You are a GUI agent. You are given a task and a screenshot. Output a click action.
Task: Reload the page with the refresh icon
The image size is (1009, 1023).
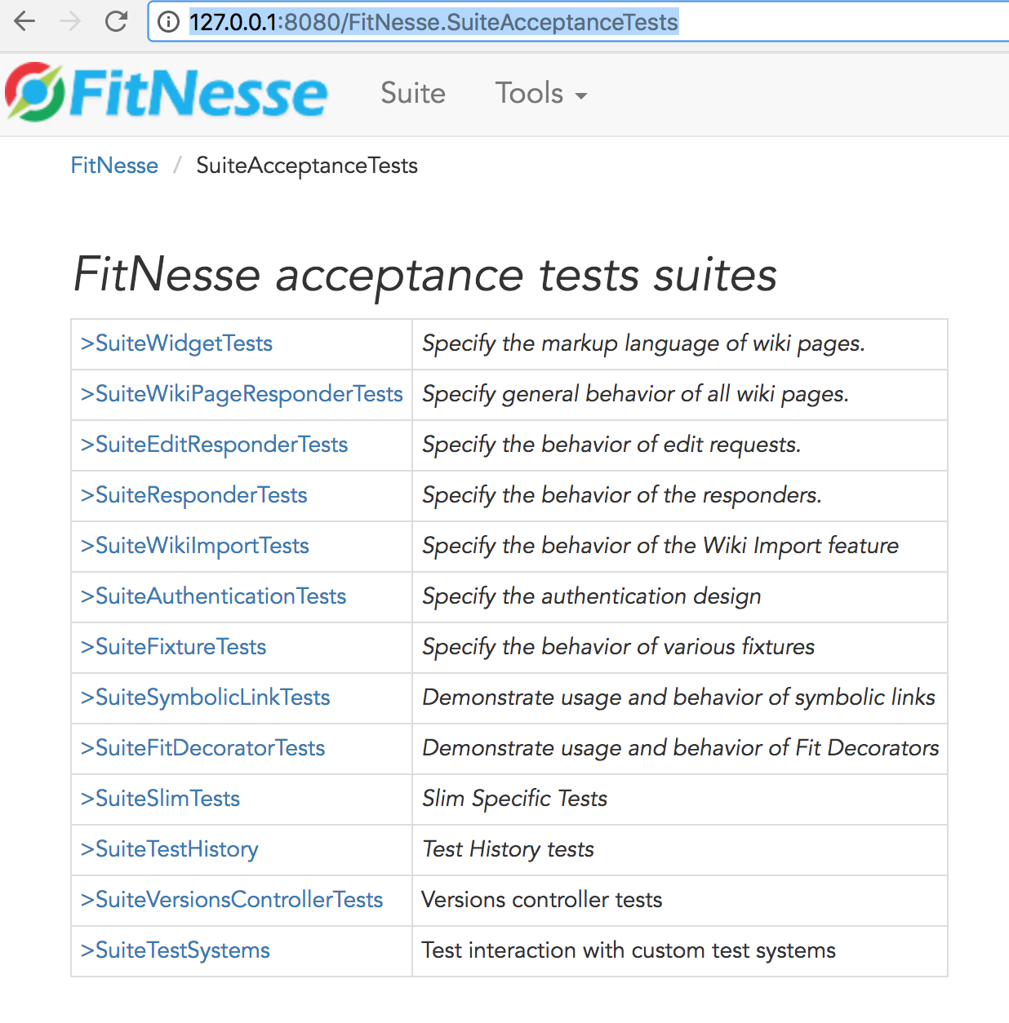pyautogui.click(x=116, y=21)
